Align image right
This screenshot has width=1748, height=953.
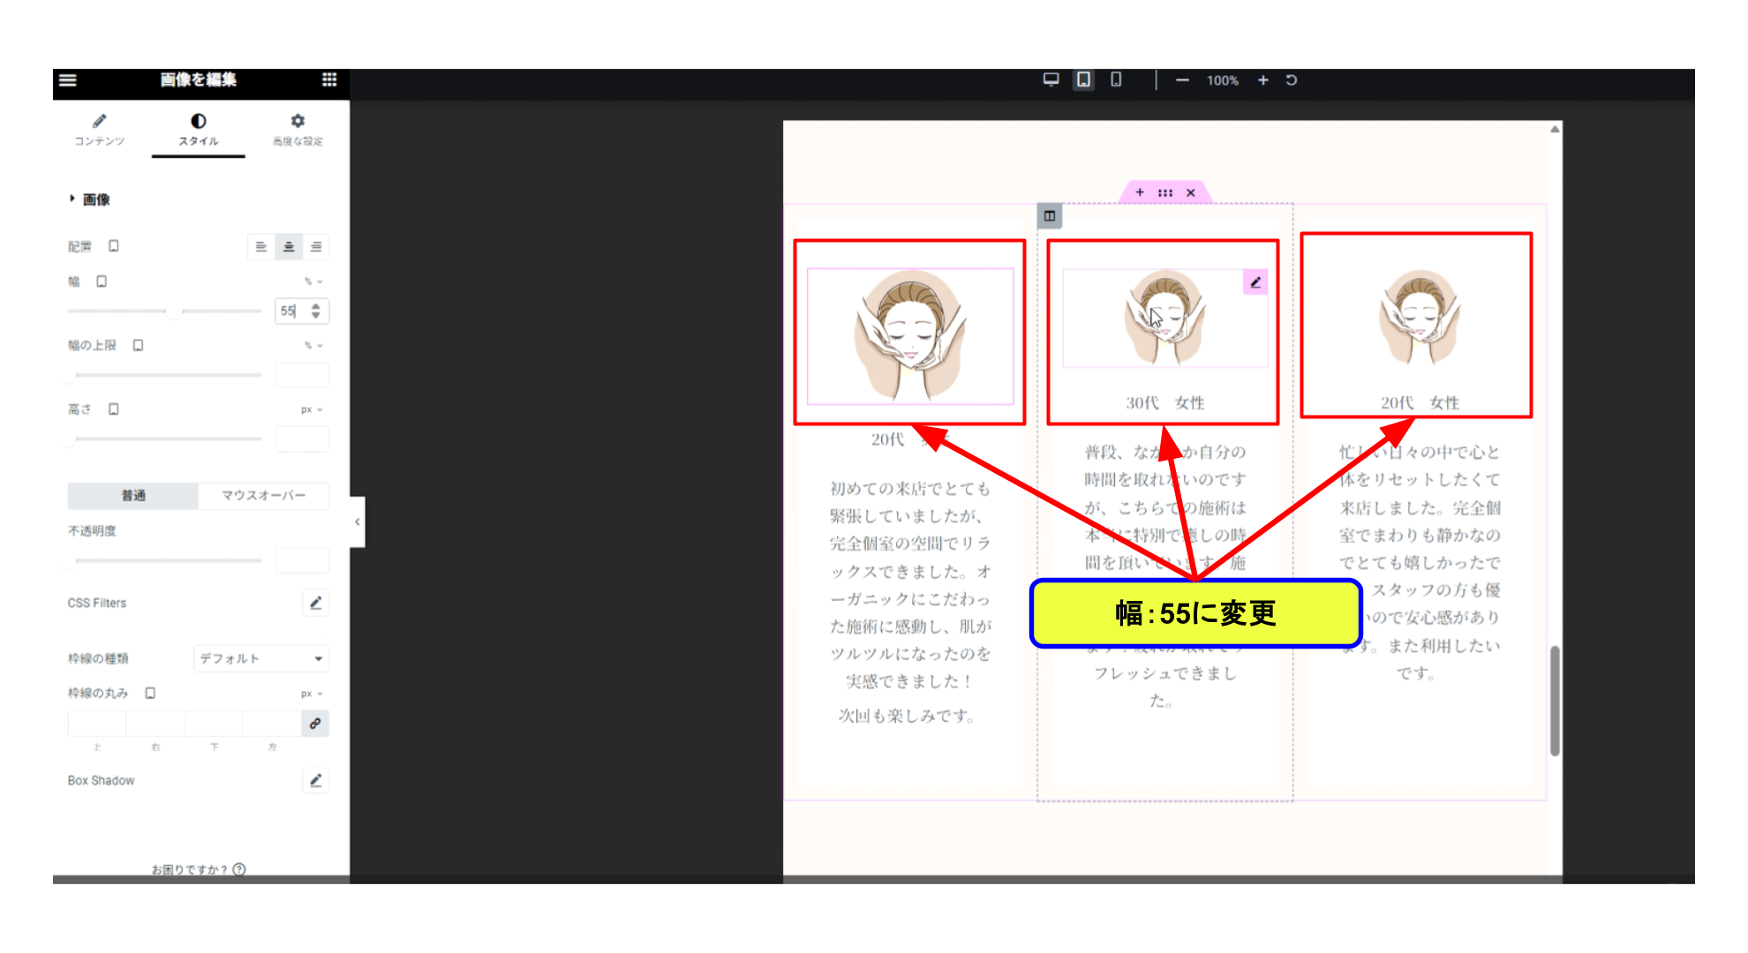316,247
